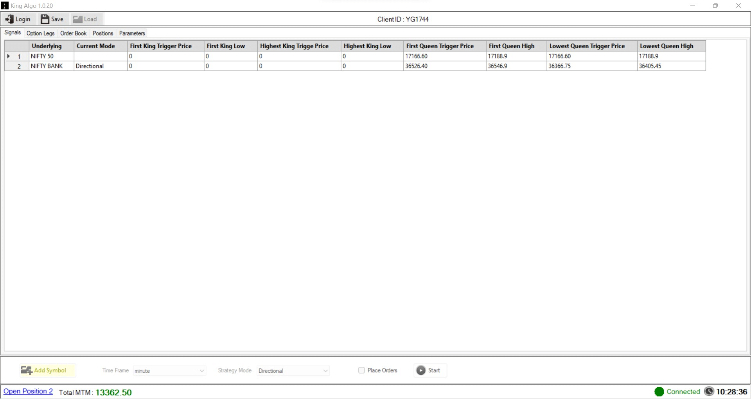The image size is (751, 399).
Task: Switch to the Option Legs tab
Action: tap(40, 33)
